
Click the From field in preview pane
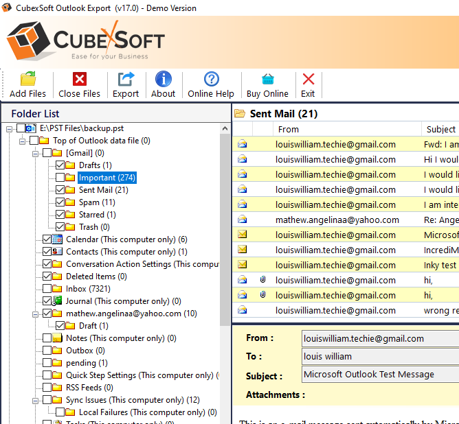tap(380, 338)
